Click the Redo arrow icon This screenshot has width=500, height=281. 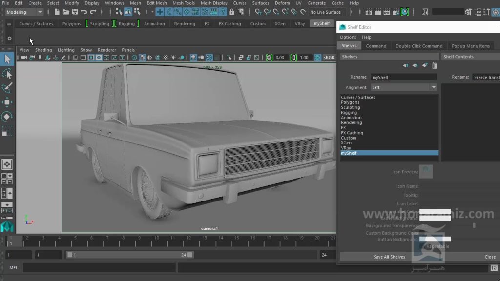click(93, 12)
